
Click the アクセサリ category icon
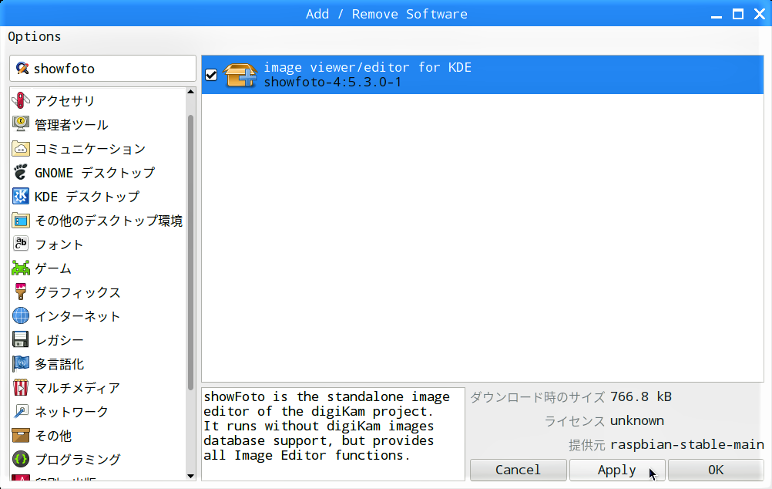click(21, 101)
